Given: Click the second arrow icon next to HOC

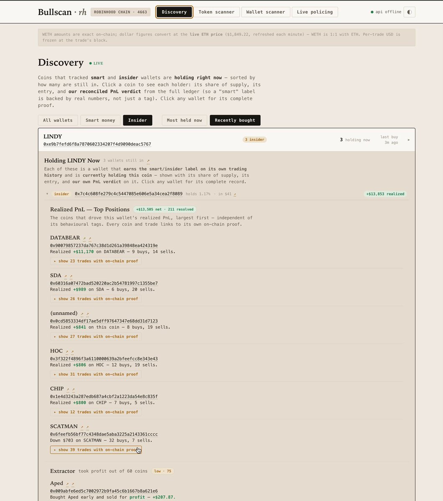Looking at the screenshot, I should [72, 352].
